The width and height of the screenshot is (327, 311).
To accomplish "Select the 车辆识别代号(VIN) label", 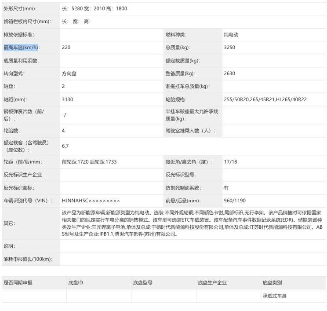I will [28, 201].
